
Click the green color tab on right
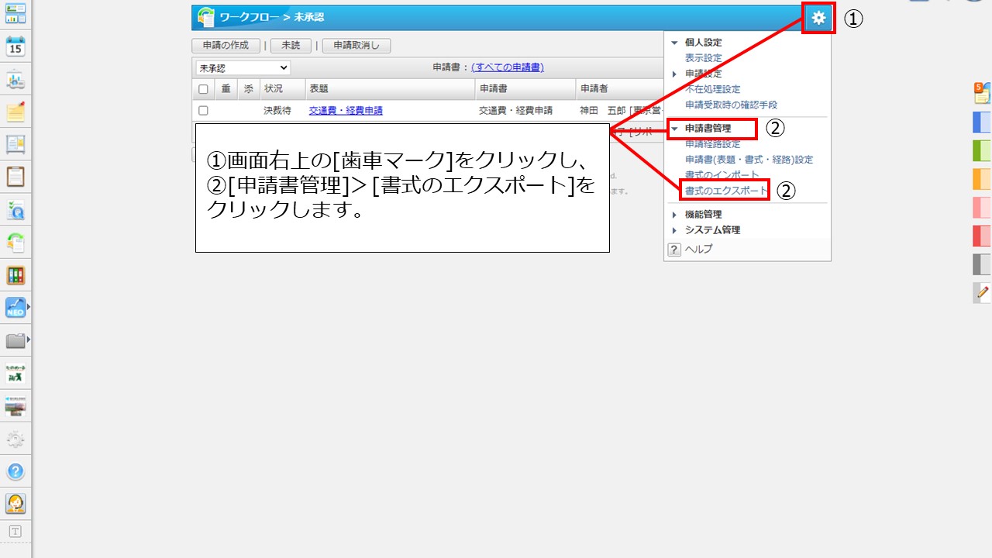(982, 150)
